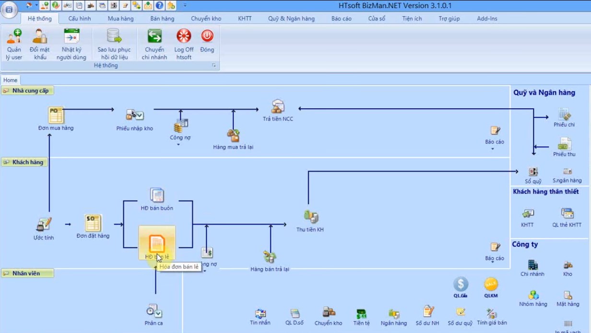Viewport: 591px width, 333px height.
Task: Open quick access toolbar customize arrow
Action: point(185,6)
